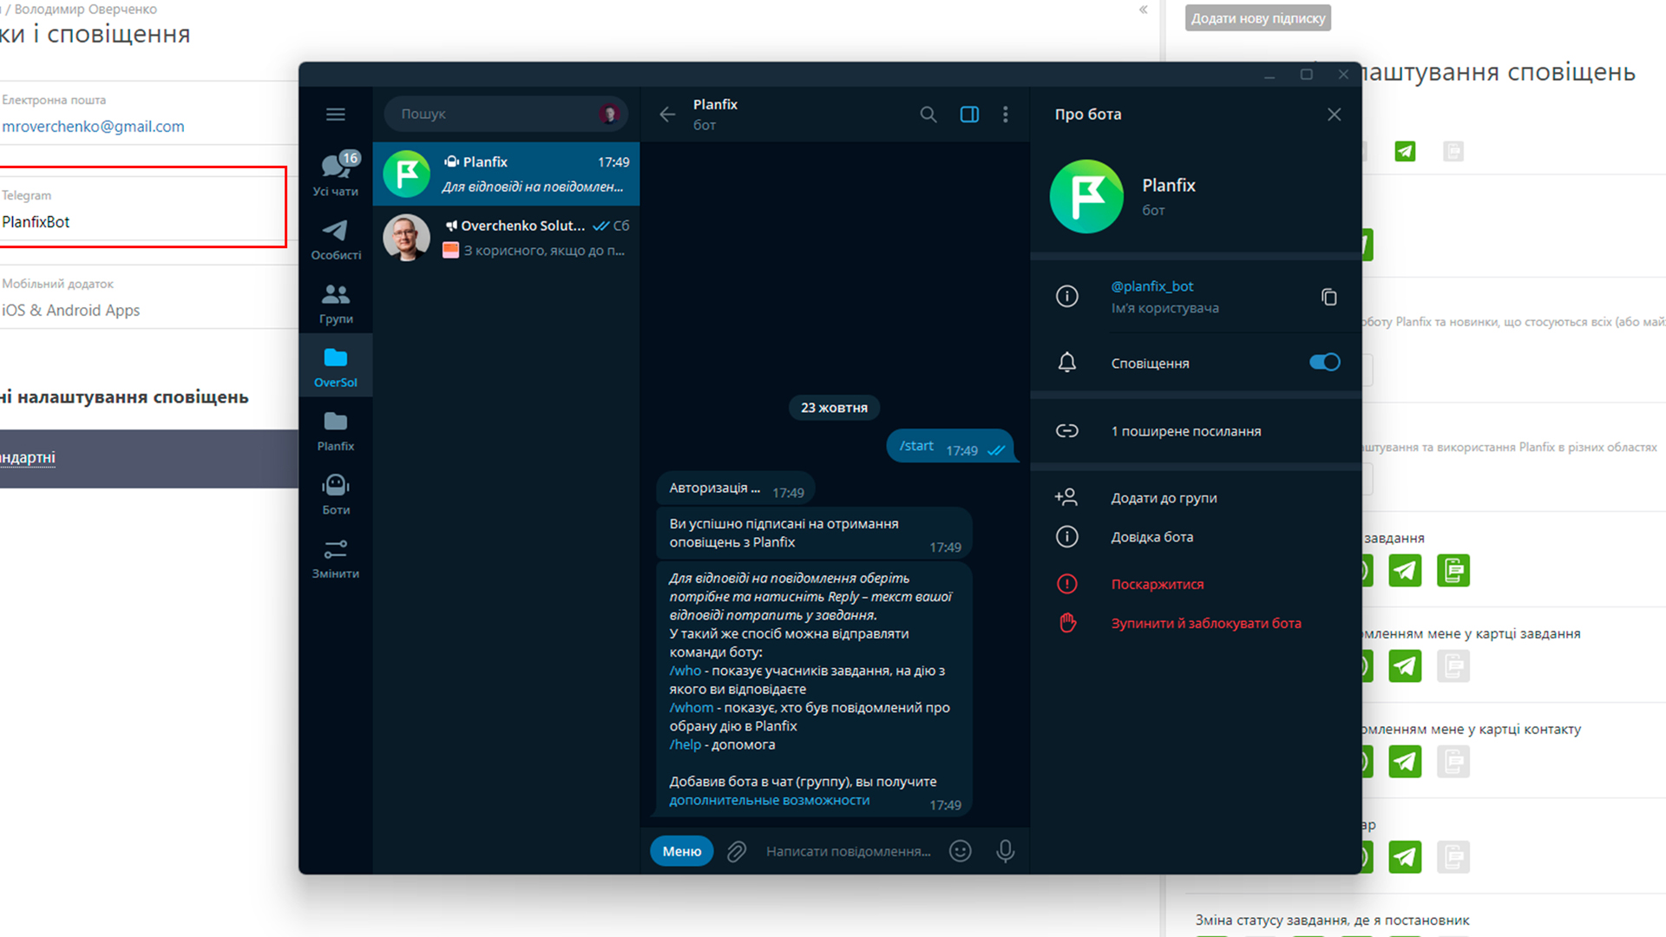Screen dimensions: 1666x937
Task: Toggle the Сповіщення notifications switch
Action: tap(1324, 363)
